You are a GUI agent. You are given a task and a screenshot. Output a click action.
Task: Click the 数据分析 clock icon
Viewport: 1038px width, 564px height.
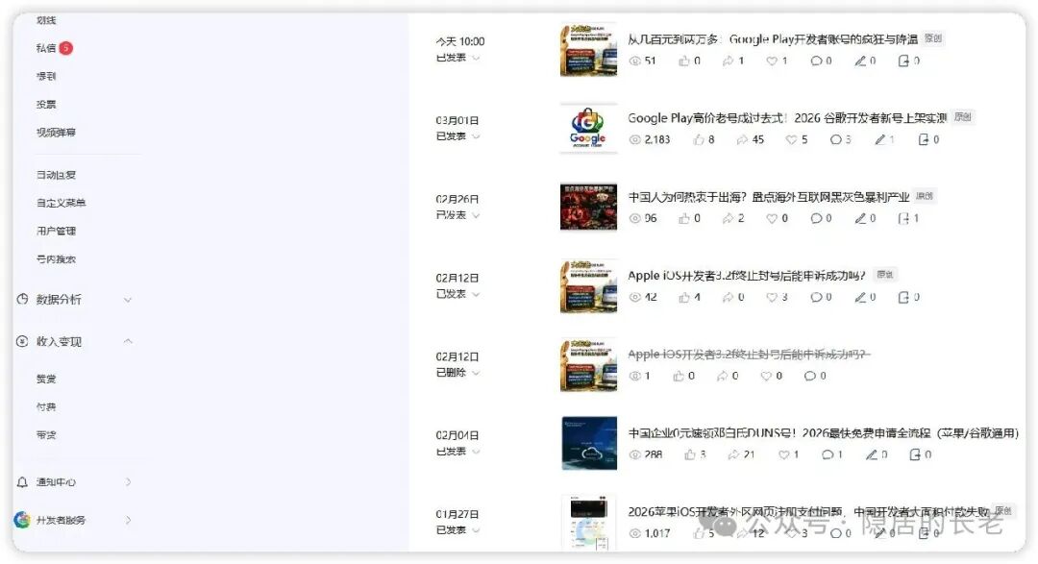(22, 300)
